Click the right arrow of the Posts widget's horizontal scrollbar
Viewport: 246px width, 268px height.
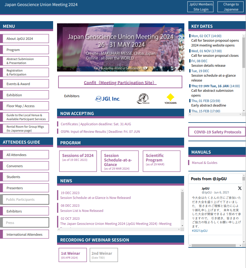coord(241,245)
